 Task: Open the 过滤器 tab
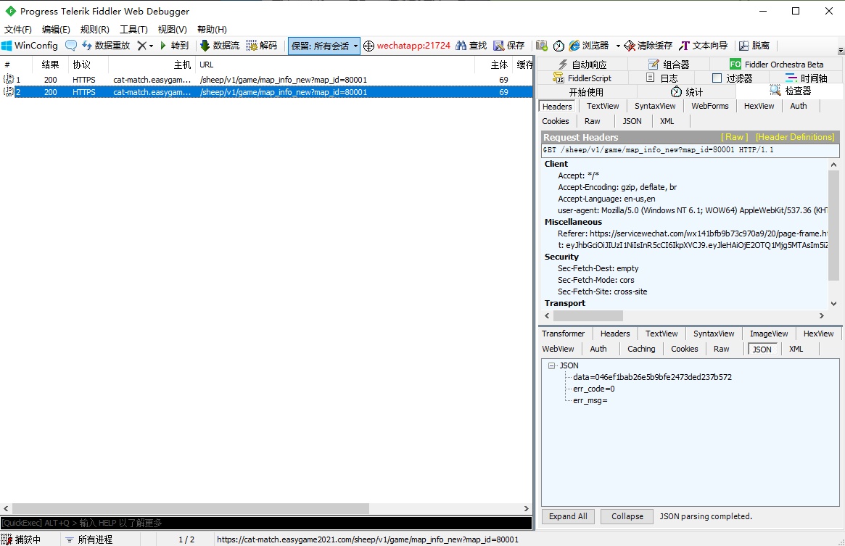733,78
